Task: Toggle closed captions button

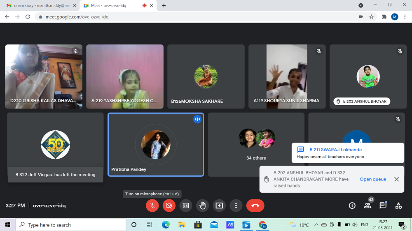Action: pyautogui.click(x=186, y=206)
